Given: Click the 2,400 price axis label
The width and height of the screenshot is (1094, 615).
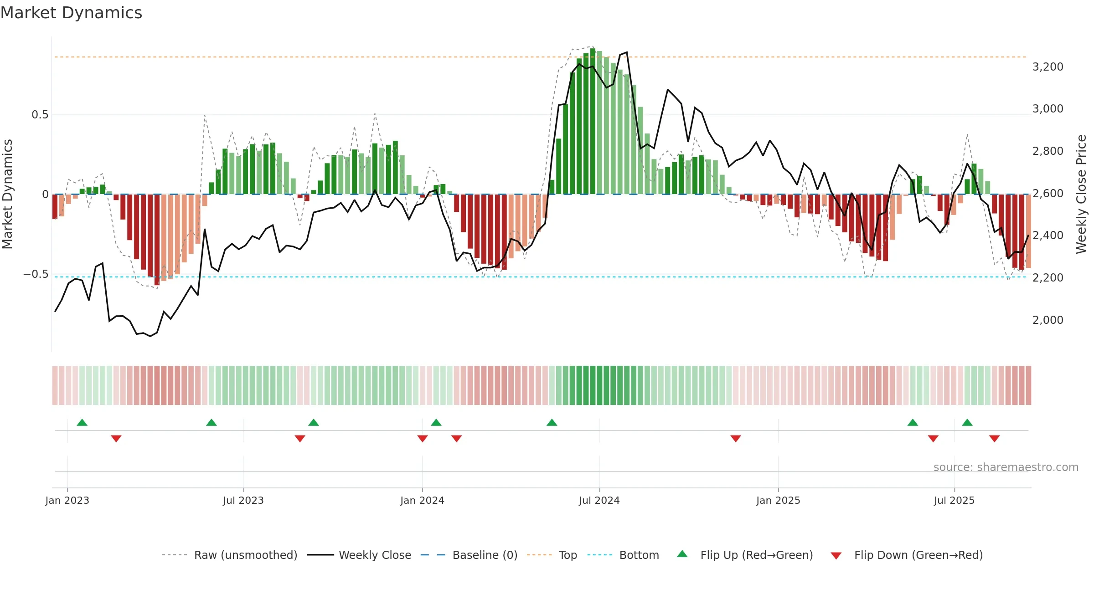Looking at the screenshot, I should pyautogui.click(x=1048, y=236).
